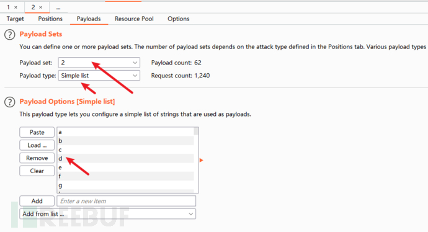Select payload item 'f' in list
Image resolution: width=428 pixels, height=232 pixels.
[x=125, y=176]
